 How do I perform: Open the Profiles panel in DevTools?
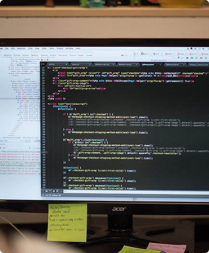click(x=53, y=55)
